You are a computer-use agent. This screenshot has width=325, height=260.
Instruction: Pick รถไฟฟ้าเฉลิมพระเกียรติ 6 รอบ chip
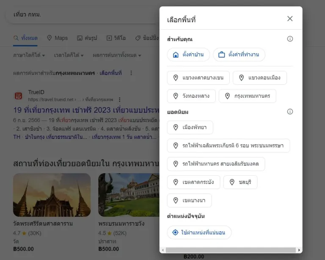[x=229, y=146]
